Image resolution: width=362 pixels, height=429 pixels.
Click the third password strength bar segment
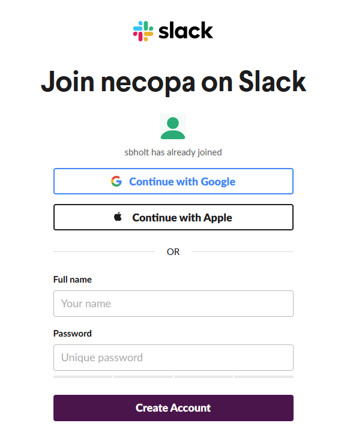click(x=203, y=377)
